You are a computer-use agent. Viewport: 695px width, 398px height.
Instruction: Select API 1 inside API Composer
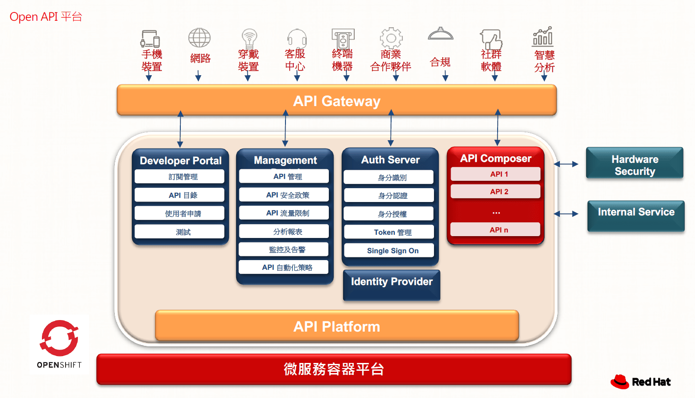[x=495, y=174]
